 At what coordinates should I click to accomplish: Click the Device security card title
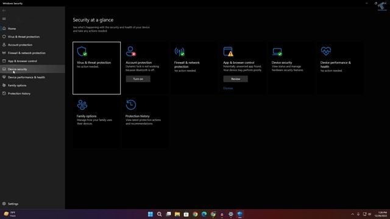(x=282, y=63)
